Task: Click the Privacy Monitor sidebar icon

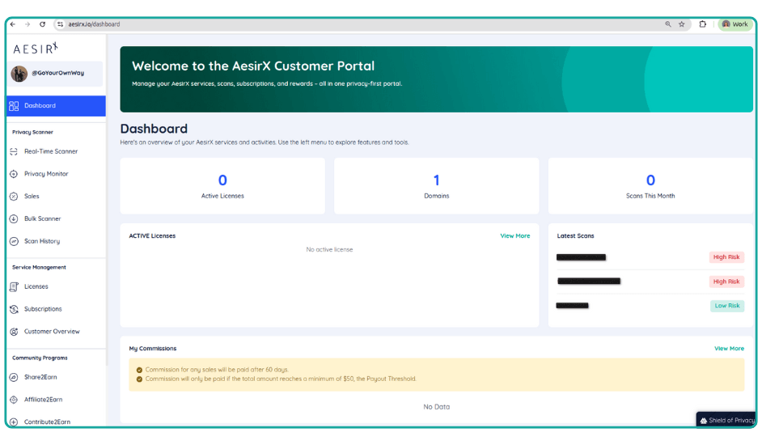Action: coord(14,174)
